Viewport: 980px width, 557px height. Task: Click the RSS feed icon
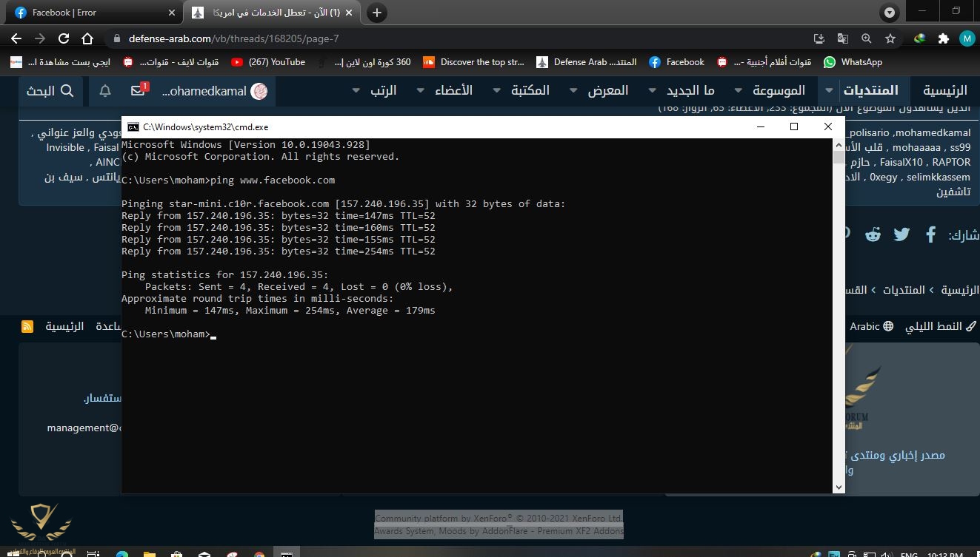tap(27, 326)
